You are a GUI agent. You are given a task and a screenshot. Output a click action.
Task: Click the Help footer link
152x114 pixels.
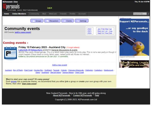tap(97, 96)
